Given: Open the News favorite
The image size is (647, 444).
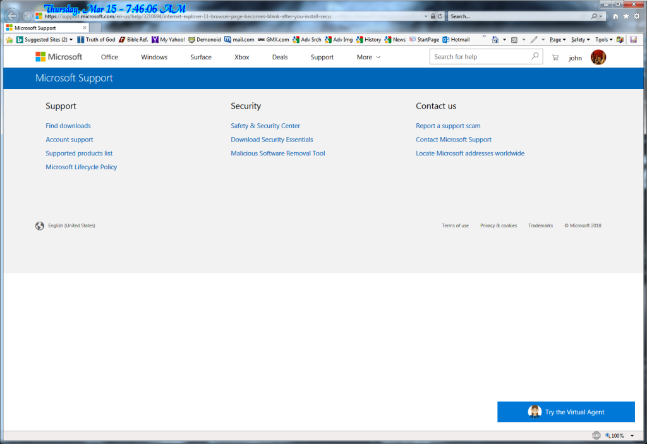Looking at the screenshot, I should pos(395,40).
